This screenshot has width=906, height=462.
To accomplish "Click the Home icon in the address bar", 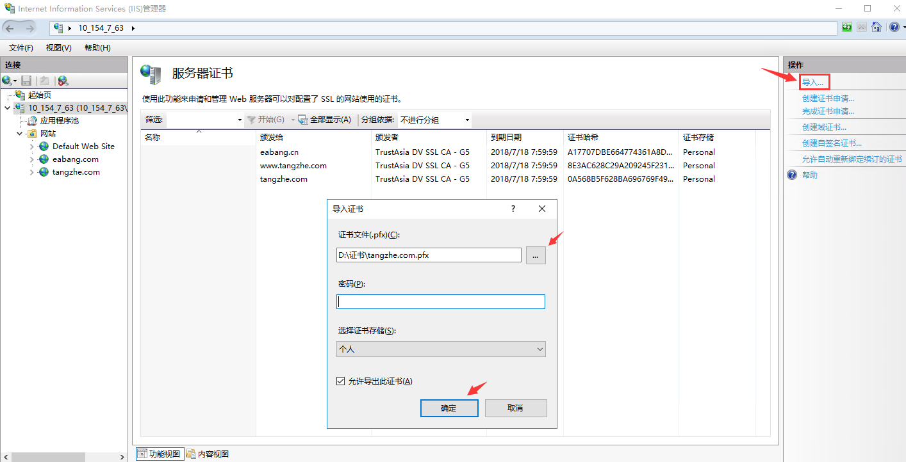I will [x=877, y=28].
